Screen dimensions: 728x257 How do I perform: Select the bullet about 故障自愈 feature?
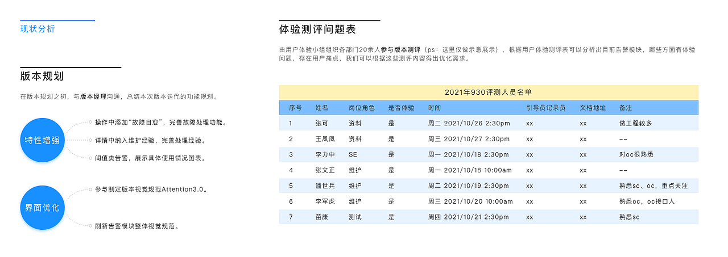[162, 122]
